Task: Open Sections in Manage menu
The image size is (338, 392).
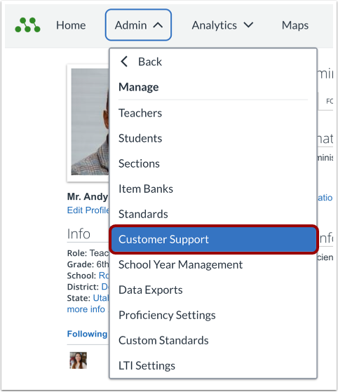Action: [x=213, y=163]
